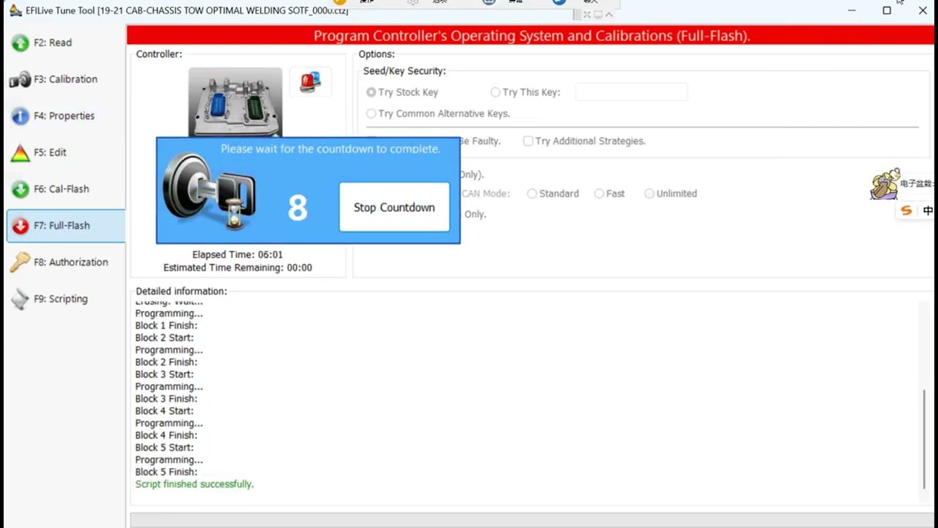Enable Try Additional Strategies checkbox
The width and height of the screenshot is (938, 528).
584,141
